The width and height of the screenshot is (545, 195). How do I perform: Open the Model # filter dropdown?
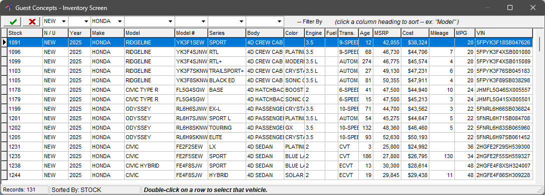(x=204, y=21)
